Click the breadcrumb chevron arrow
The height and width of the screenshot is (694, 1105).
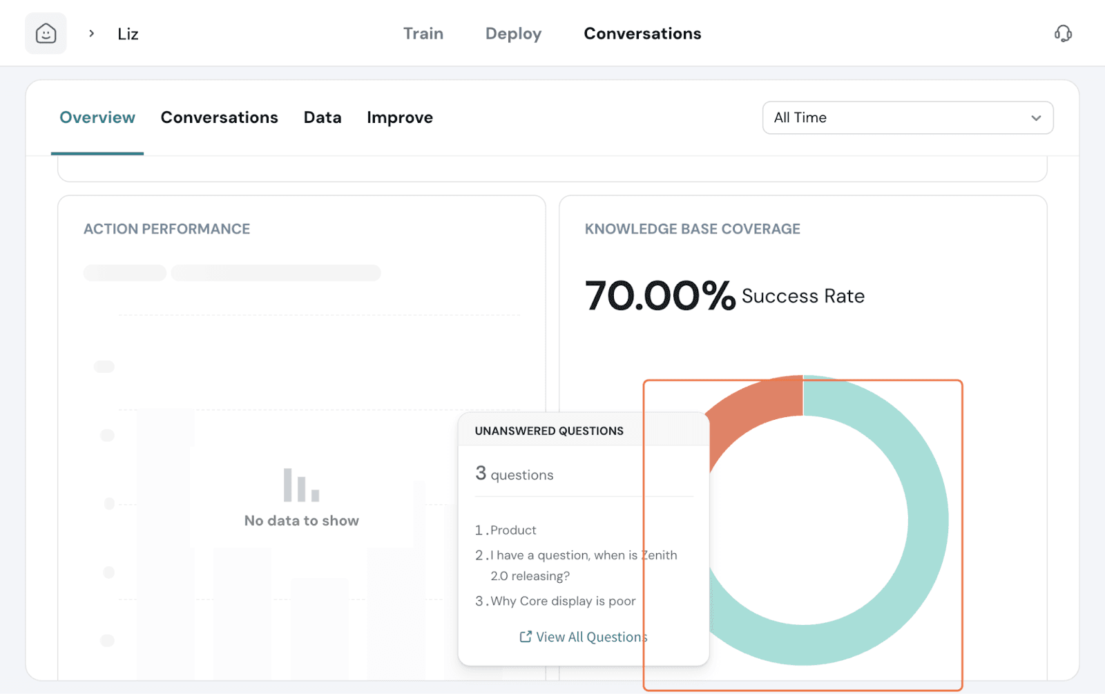91,33
